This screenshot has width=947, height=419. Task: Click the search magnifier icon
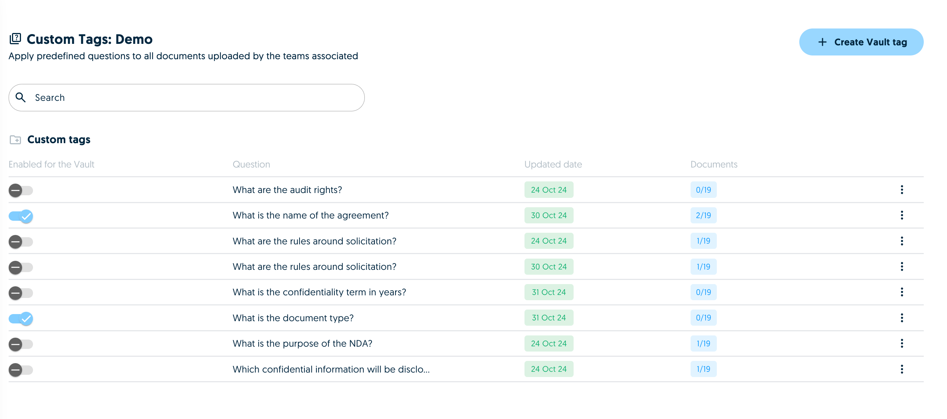tap(21, 97)
